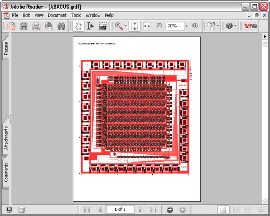Toggle navigation pane icon in status bar
Screen dimensions: 270x216
(x=9, y=210)
